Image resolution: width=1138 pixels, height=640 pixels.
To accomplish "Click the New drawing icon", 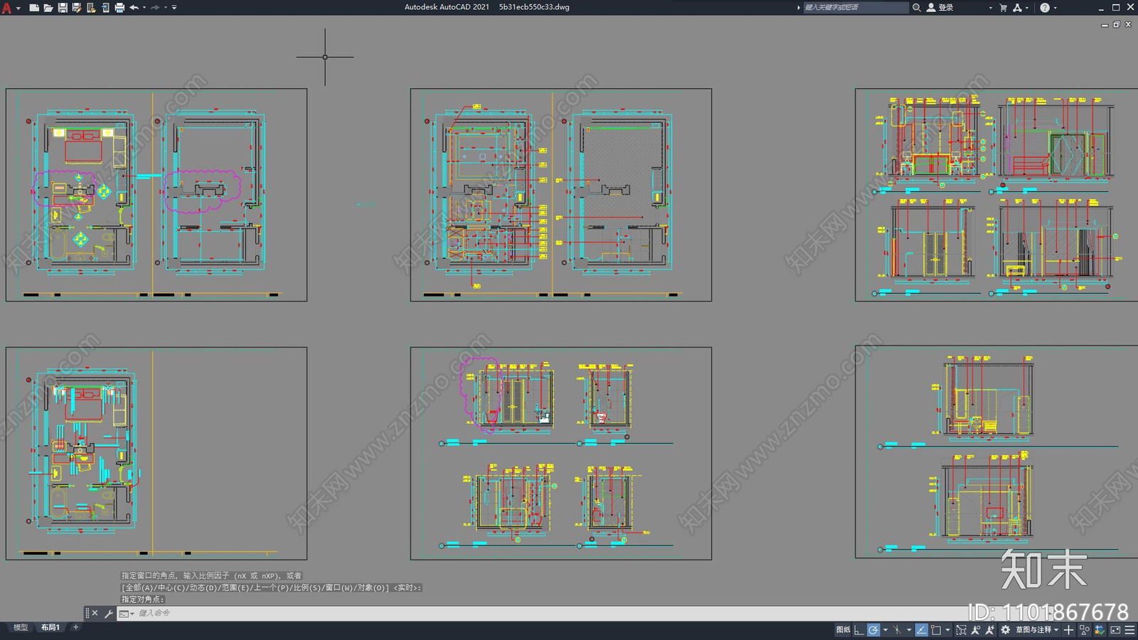I will coord(33,8).
